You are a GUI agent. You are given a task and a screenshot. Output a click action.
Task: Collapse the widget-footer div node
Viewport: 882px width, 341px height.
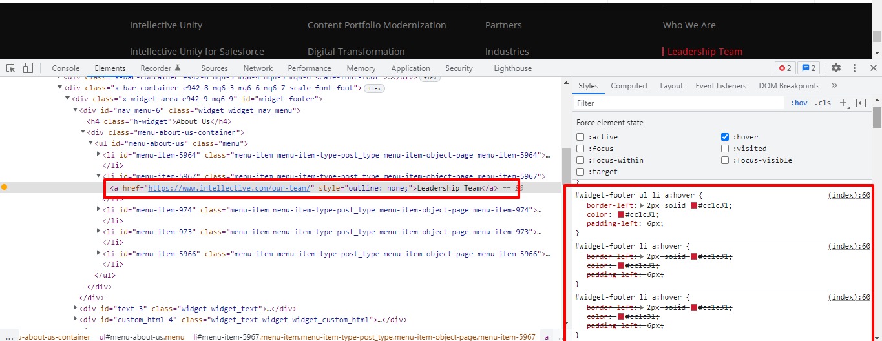pos(67,99)
